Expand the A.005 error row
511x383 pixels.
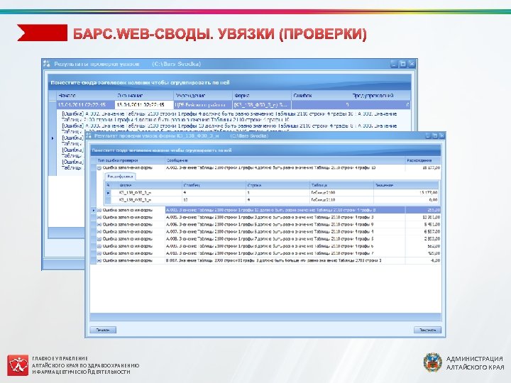click(99, 218)
